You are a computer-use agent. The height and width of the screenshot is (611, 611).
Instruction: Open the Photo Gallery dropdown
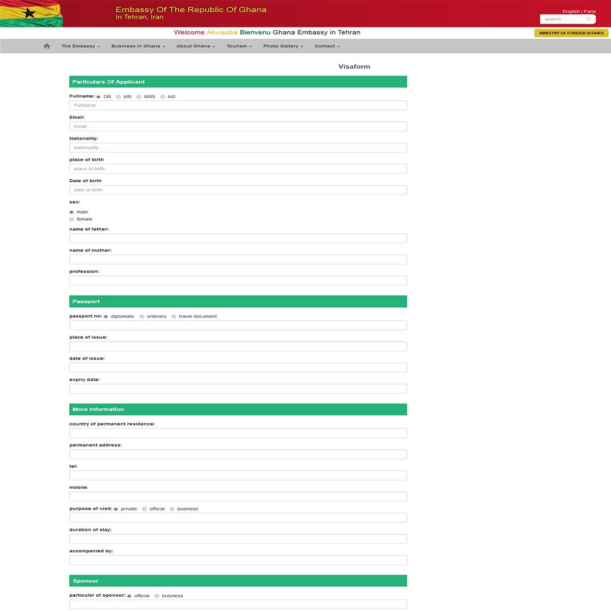point(283,46)
